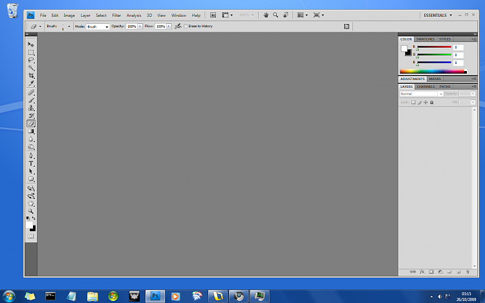
Task: Click the R value input field
Action: (458, 47)
